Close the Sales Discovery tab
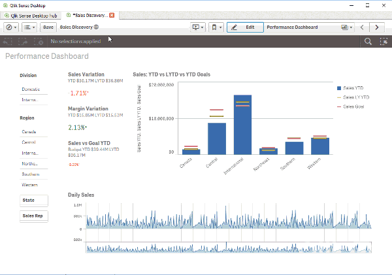The height and width of the screenshot is (275, 392). click(112, 15)
